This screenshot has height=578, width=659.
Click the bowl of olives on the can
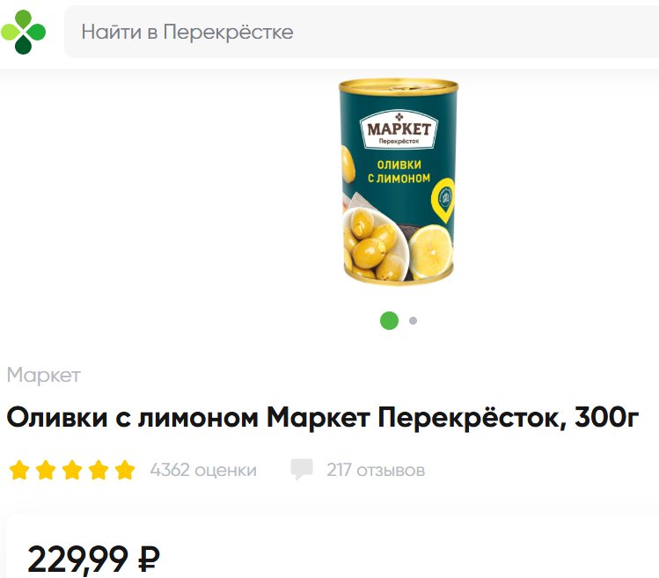click(373, 245)
